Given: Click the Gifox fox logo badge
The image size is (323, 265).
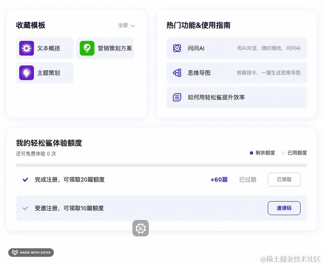Looking at the screenshot, I should point(31,252).
